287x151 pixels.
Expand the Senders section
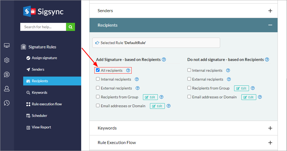pos(270,11)
